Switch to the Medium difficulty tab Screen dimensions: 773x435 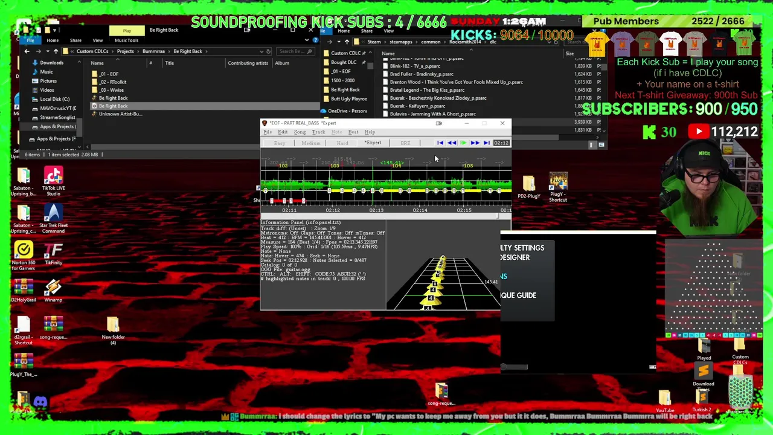pyautogui.click(x=311, y=143)
